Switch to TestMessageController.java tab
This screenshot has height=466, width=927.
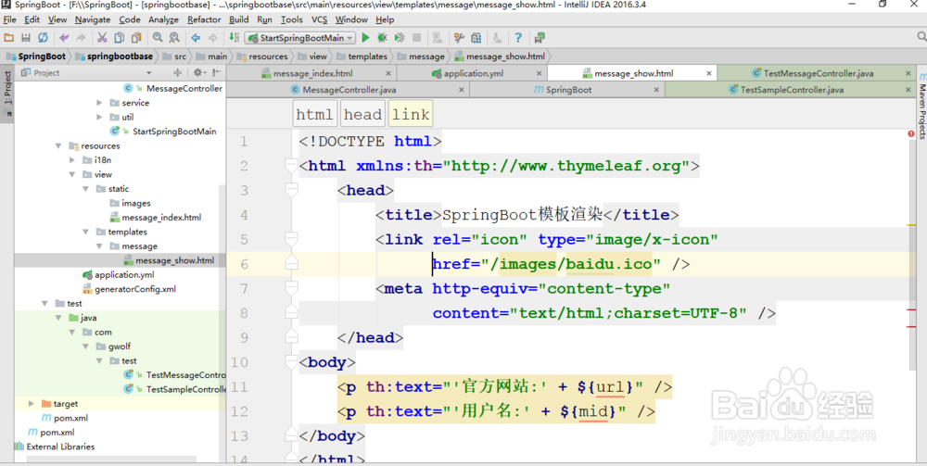[x=818, y=73]
